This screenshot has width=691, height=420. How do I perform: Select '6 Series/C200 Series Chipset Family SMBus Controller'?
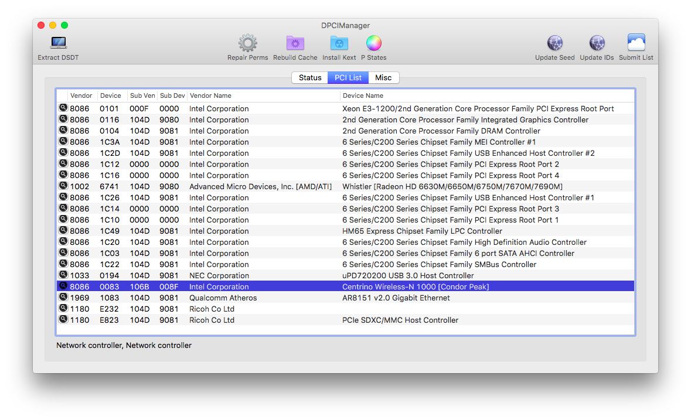[440, 265]
